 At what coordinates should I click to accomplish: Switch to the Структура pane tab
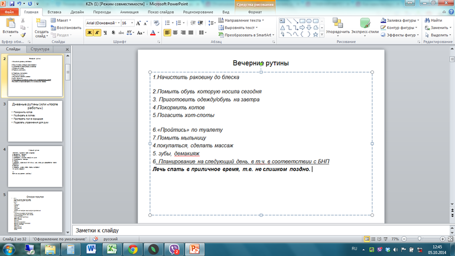pyautogui.click(x=40, y=49)
